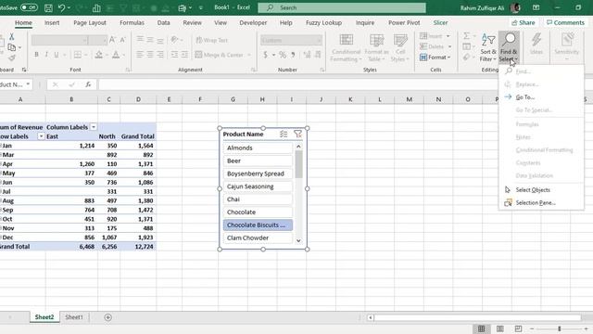
Task: Open the number format combo box
Action: (x=291, y=40)
